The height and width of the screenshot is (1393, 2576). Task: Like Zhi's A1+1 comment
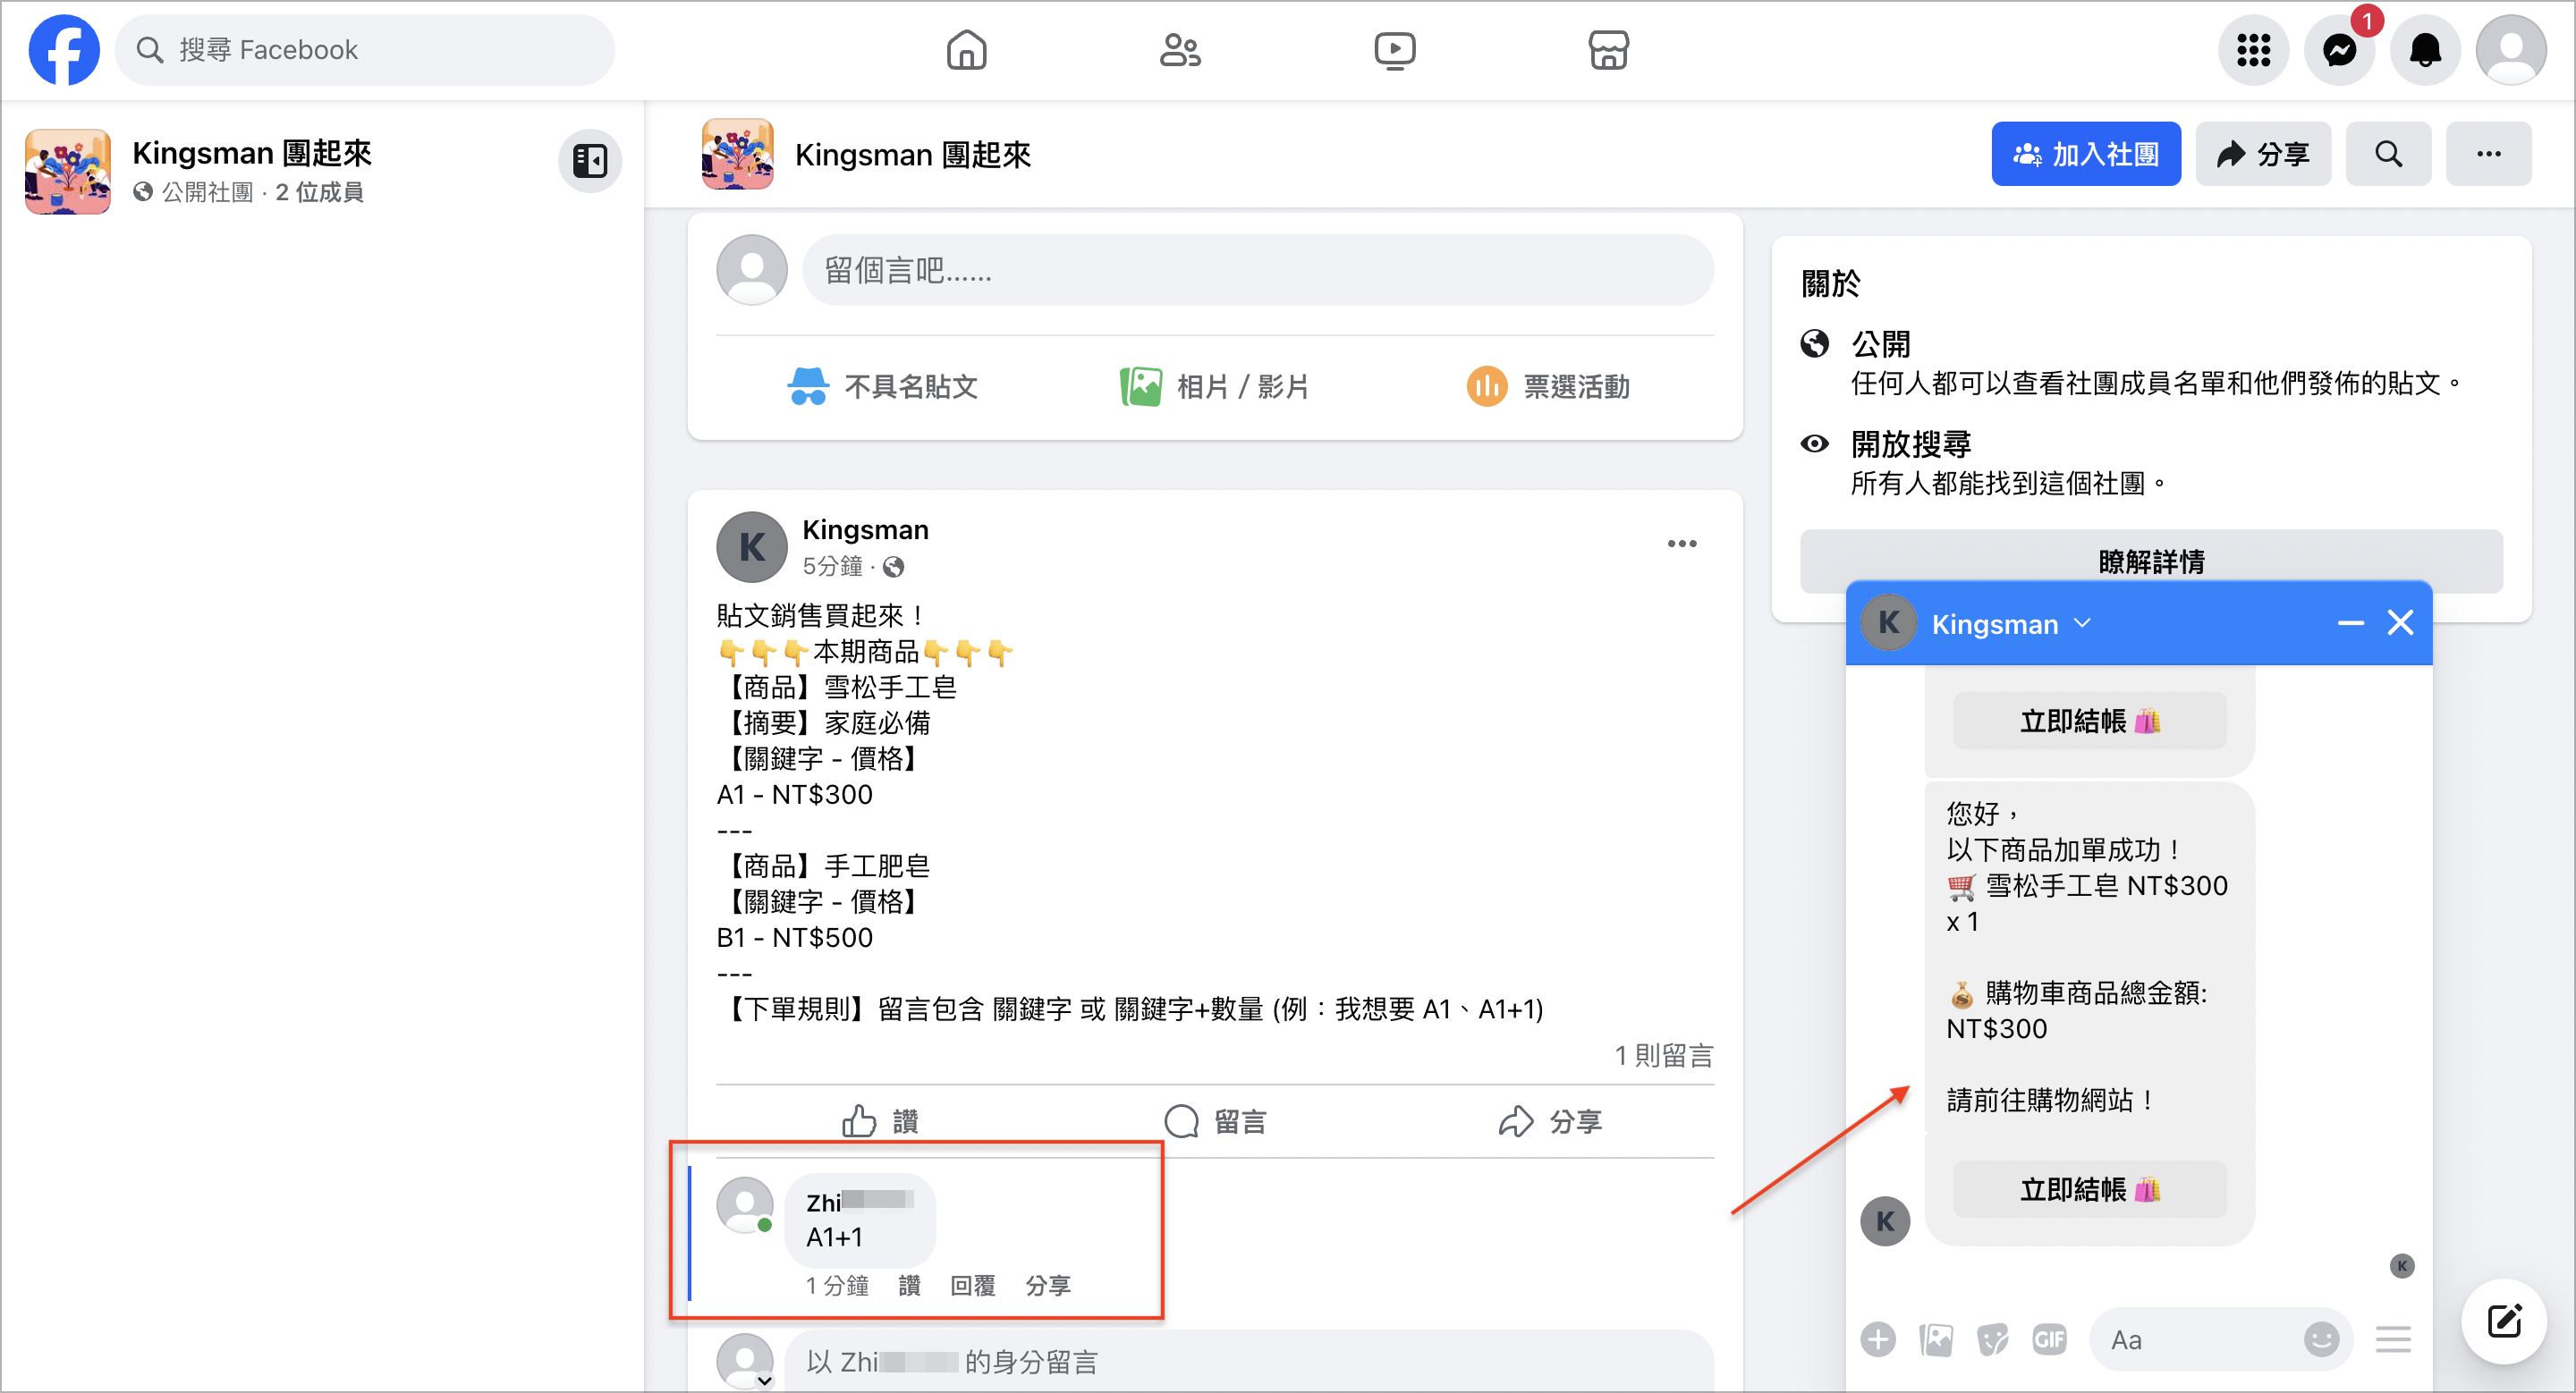tap(909, 1285)
